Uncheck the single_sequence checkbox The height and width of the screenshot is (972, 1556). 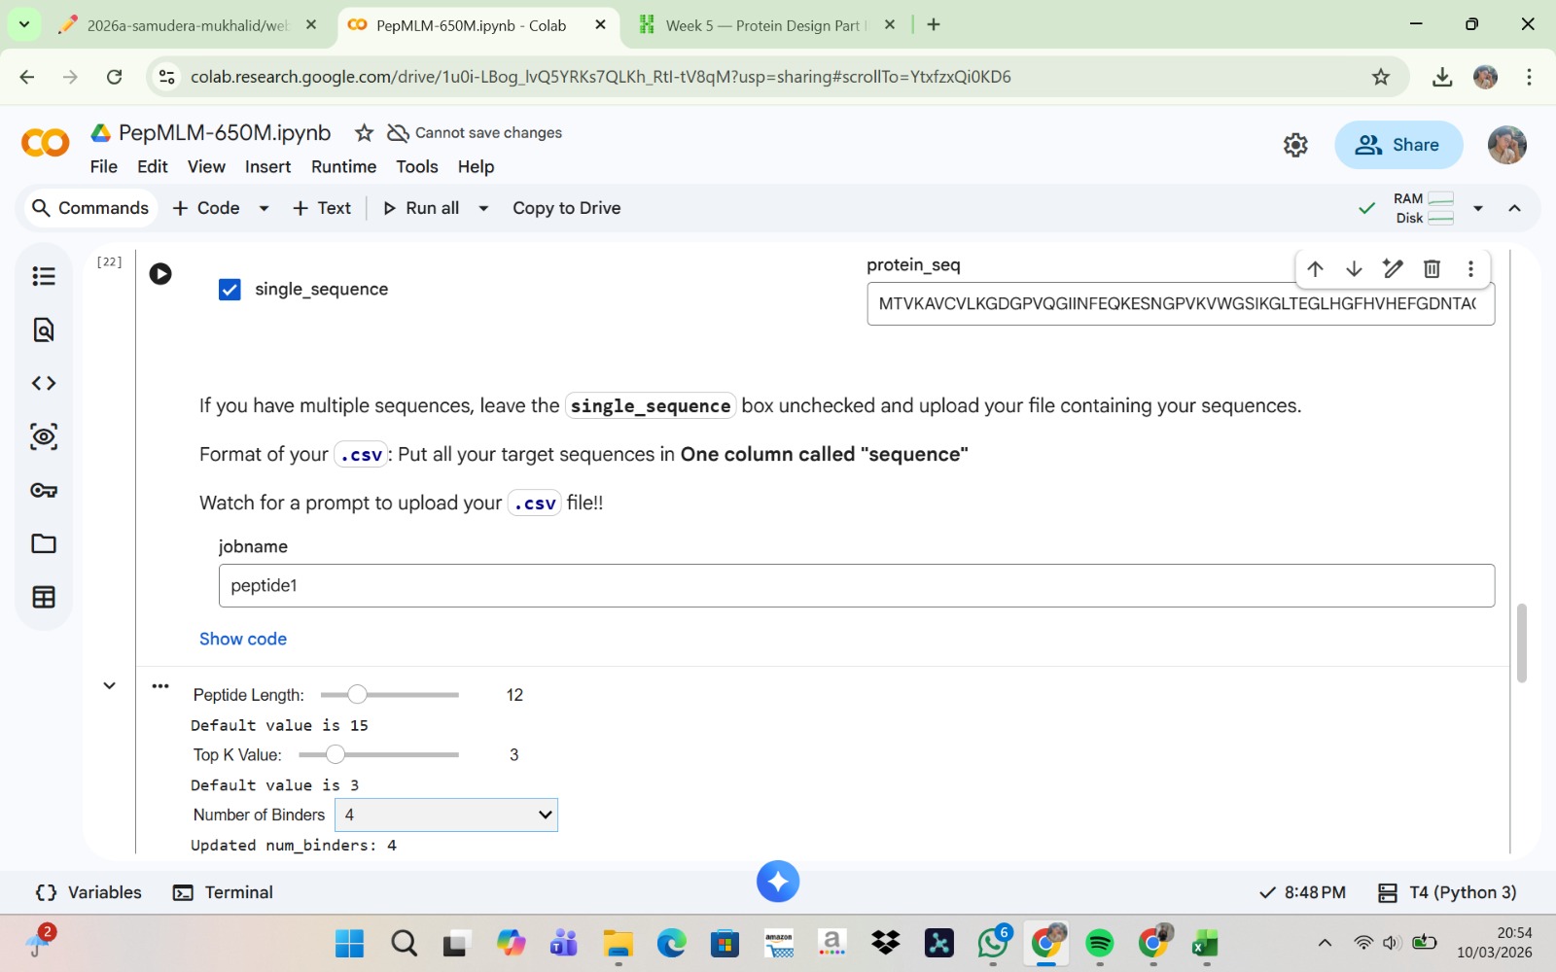(230, 290)
